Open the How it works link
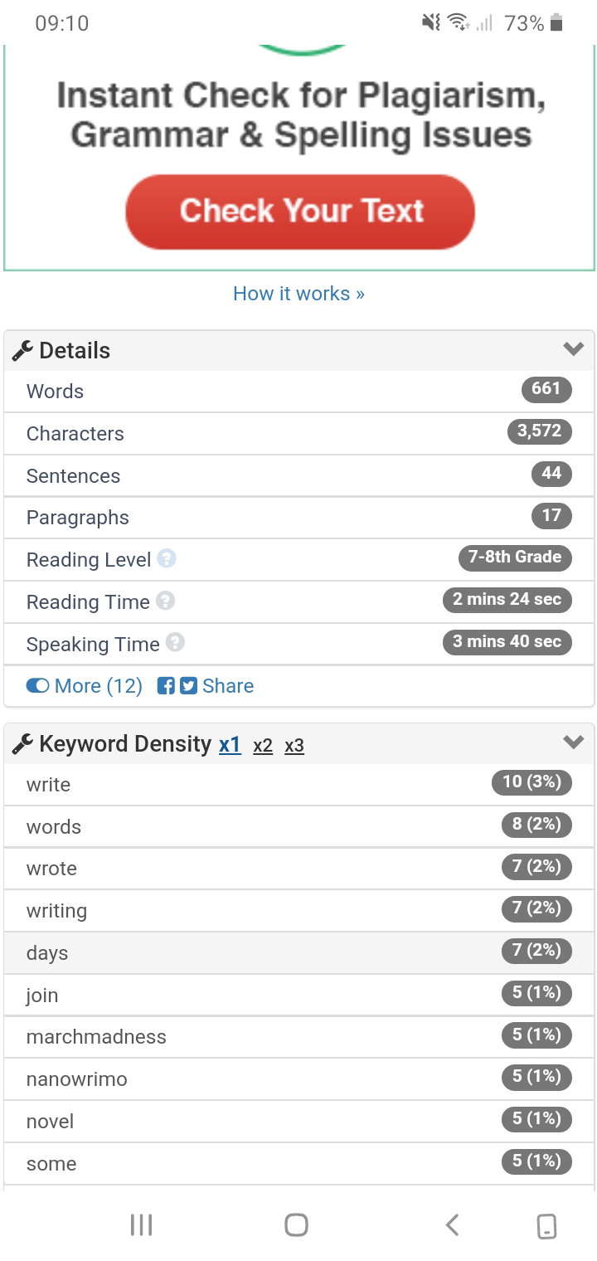597x1261 pixels. tap(298, 294)
